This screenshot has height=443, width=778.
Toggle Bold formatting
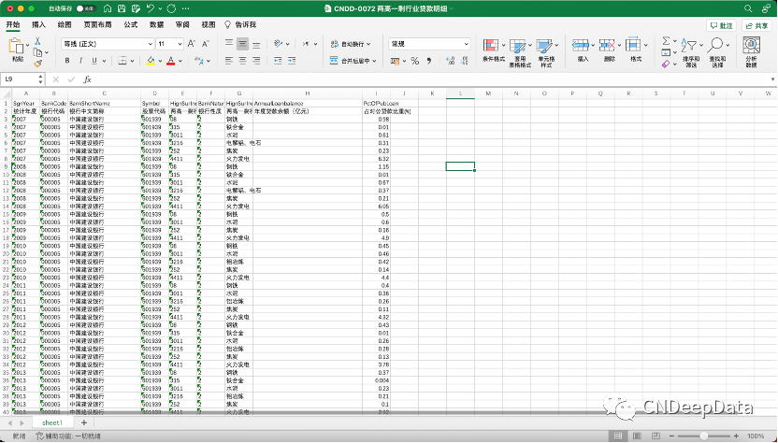67,61
